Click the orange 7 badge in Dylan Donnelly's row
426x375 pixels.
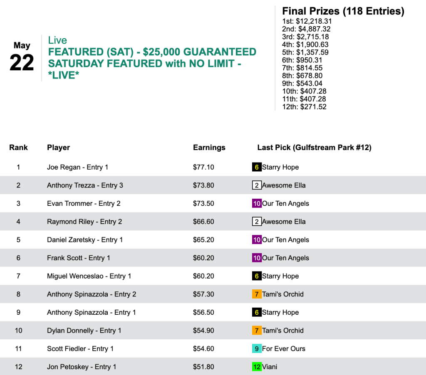pos(257,331)
